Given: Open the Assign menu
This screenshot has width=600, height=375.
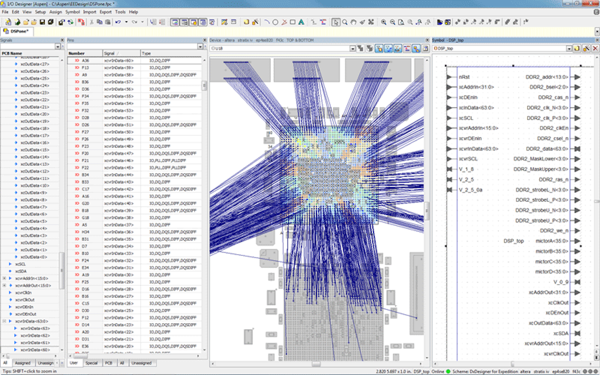Looking at the screenshot, I should (55, 12).
